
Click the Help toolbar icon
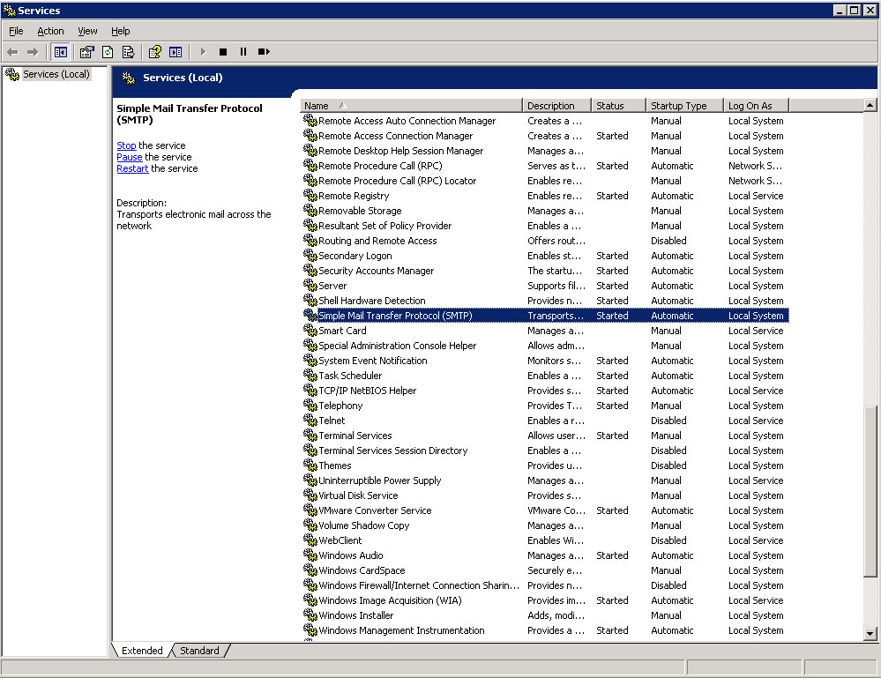click(154, 52)
